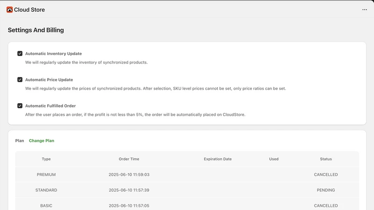
Task: Click the Expiration Date column header
Action: click(218, 159)
